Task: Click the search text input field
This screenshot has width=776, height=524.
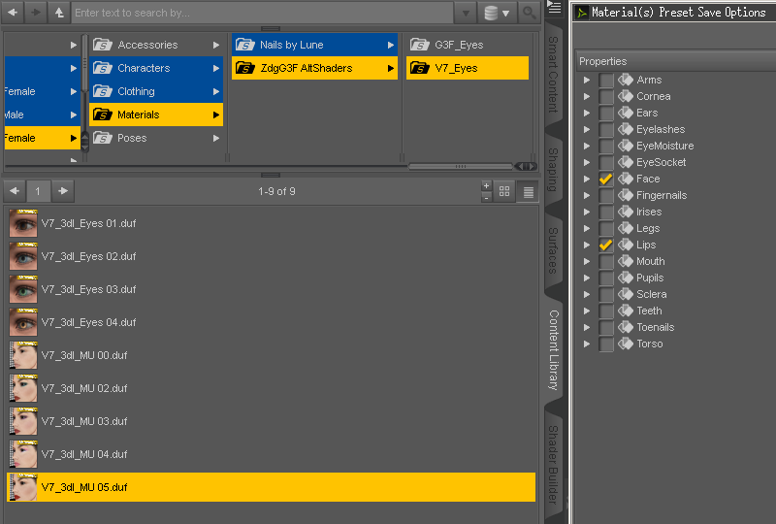Action: tap(262, 13)
